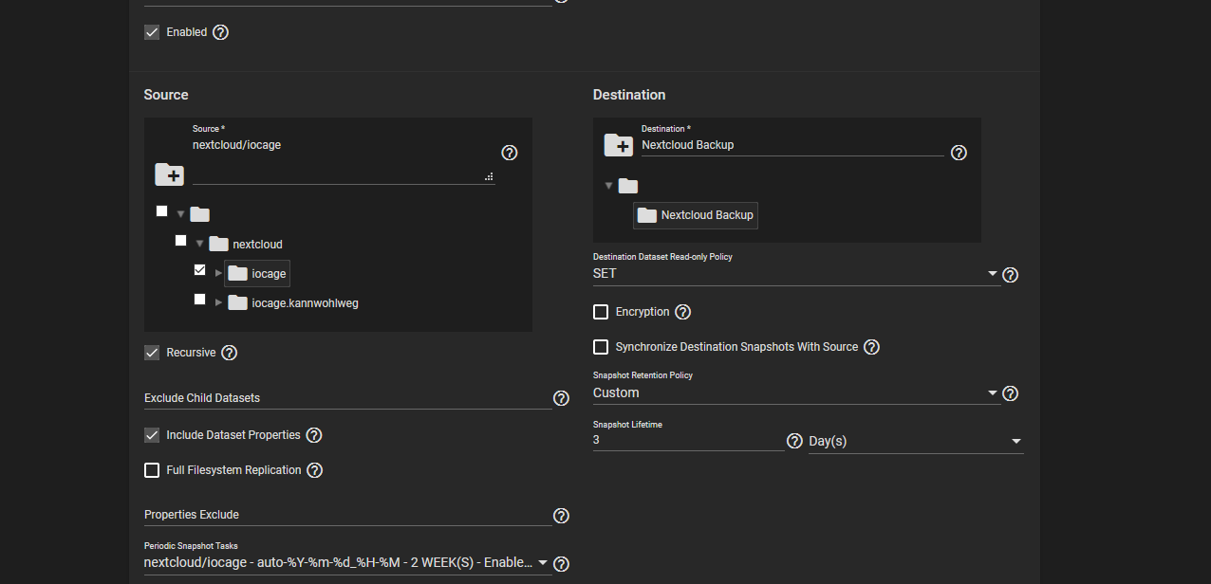Click the Snapshot Lifetime value field
The width and height of the screenshot is (1211, 584).
click(x=689, y=440)
